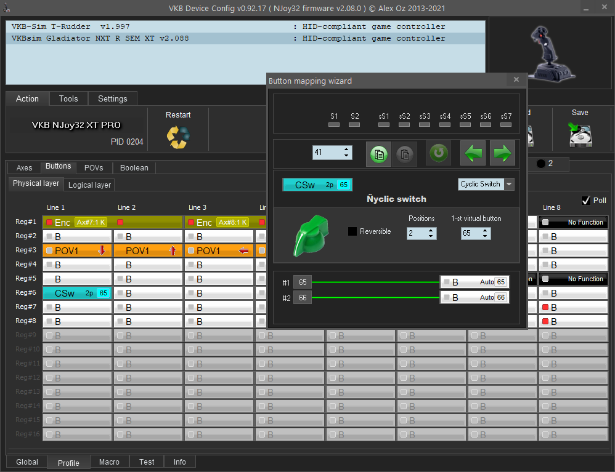Click the app icon in title bar
Viewport: 615px width, 472px height.
6,7
